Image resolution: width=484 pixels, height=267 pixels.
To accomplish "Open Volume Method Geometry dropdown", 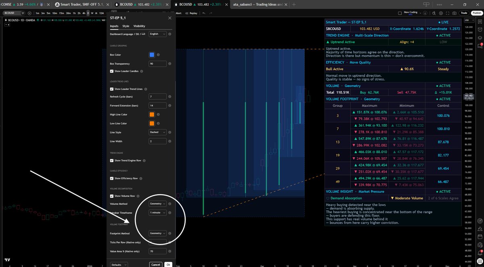I will click(x=158, y=203).
